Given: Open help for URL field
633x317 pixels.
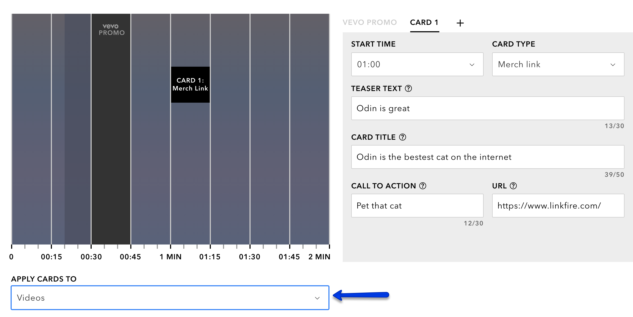Looking at the screenshot, I should [x=513, y=186].
